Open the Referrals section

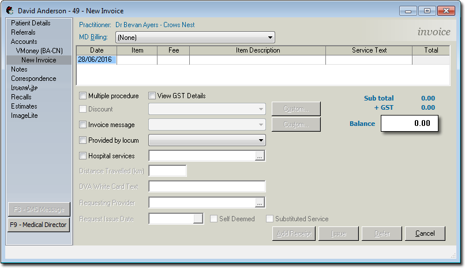tap(23, 32)
